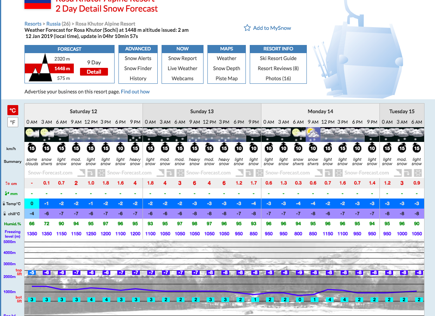Image resolution: width=435 pixels, height=316 pixels.
Task: Click the Find out how link
Action: pos(135,92)
